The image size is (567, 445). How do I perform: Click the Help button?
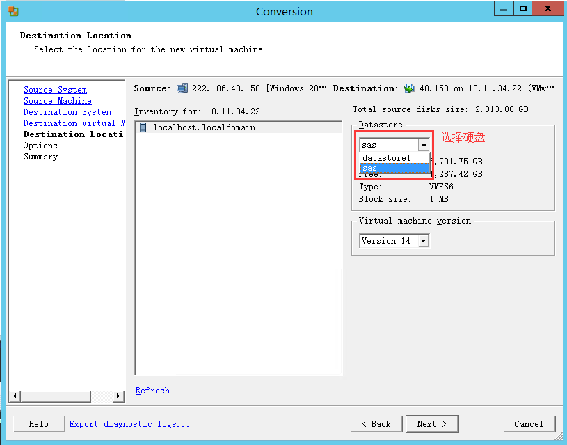point(39,424)
